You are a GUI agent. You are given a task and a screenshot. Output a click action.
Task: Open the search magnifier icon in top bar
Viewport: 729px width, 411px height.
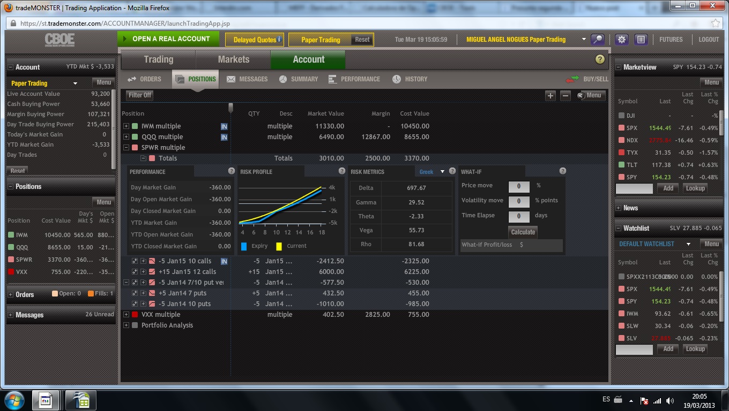pyautogui.click(x=598, y=40)
